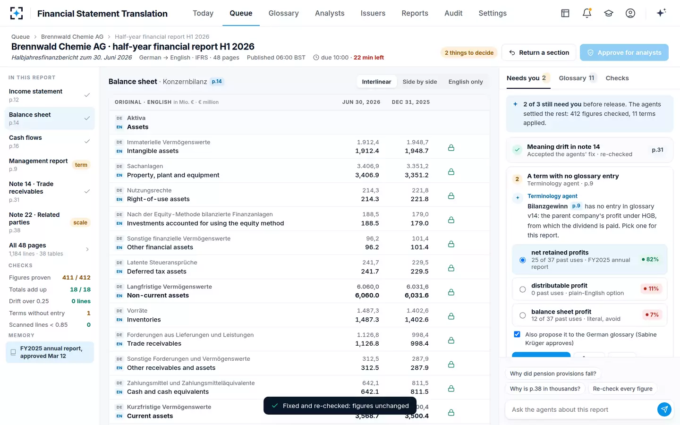Open 'FY2025 annual report' memory item

point(50,352)
